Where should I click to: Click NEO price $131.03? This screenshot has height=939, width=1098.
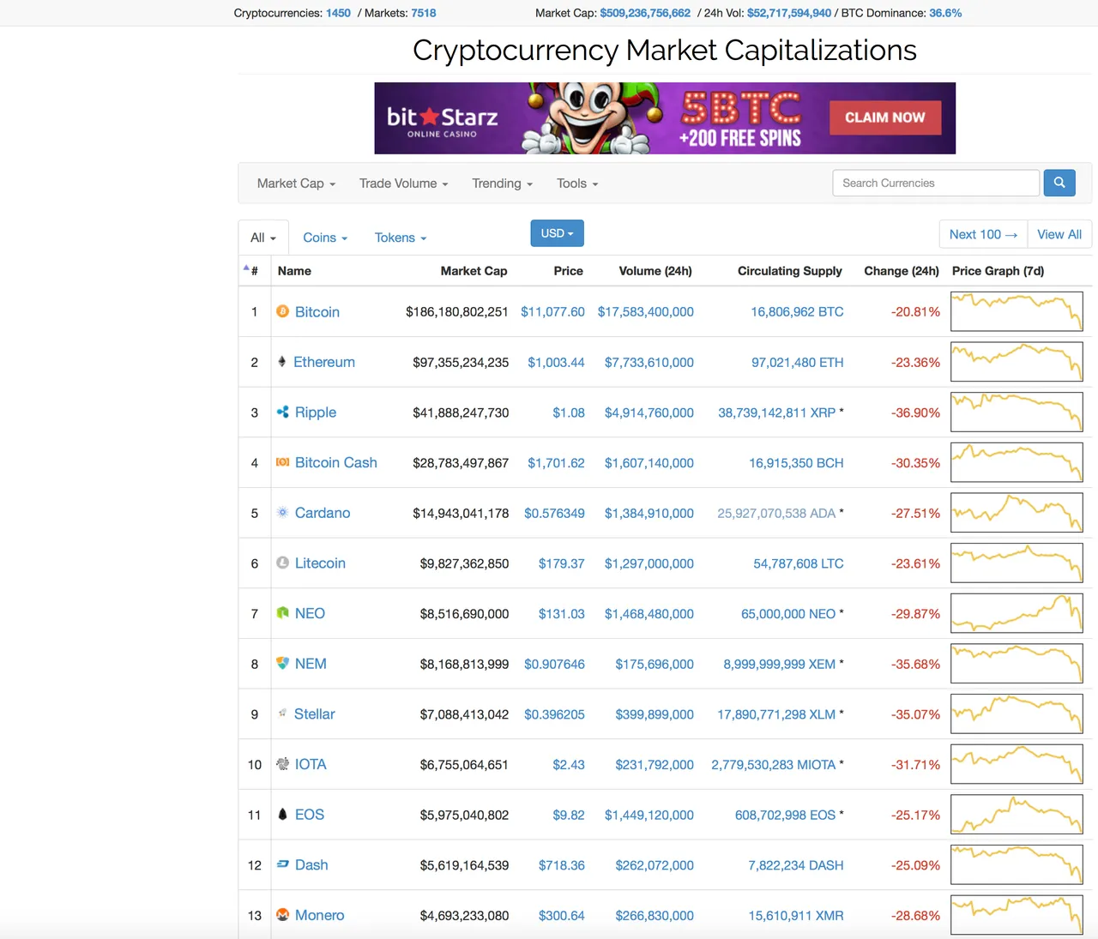tap(562, 614)
